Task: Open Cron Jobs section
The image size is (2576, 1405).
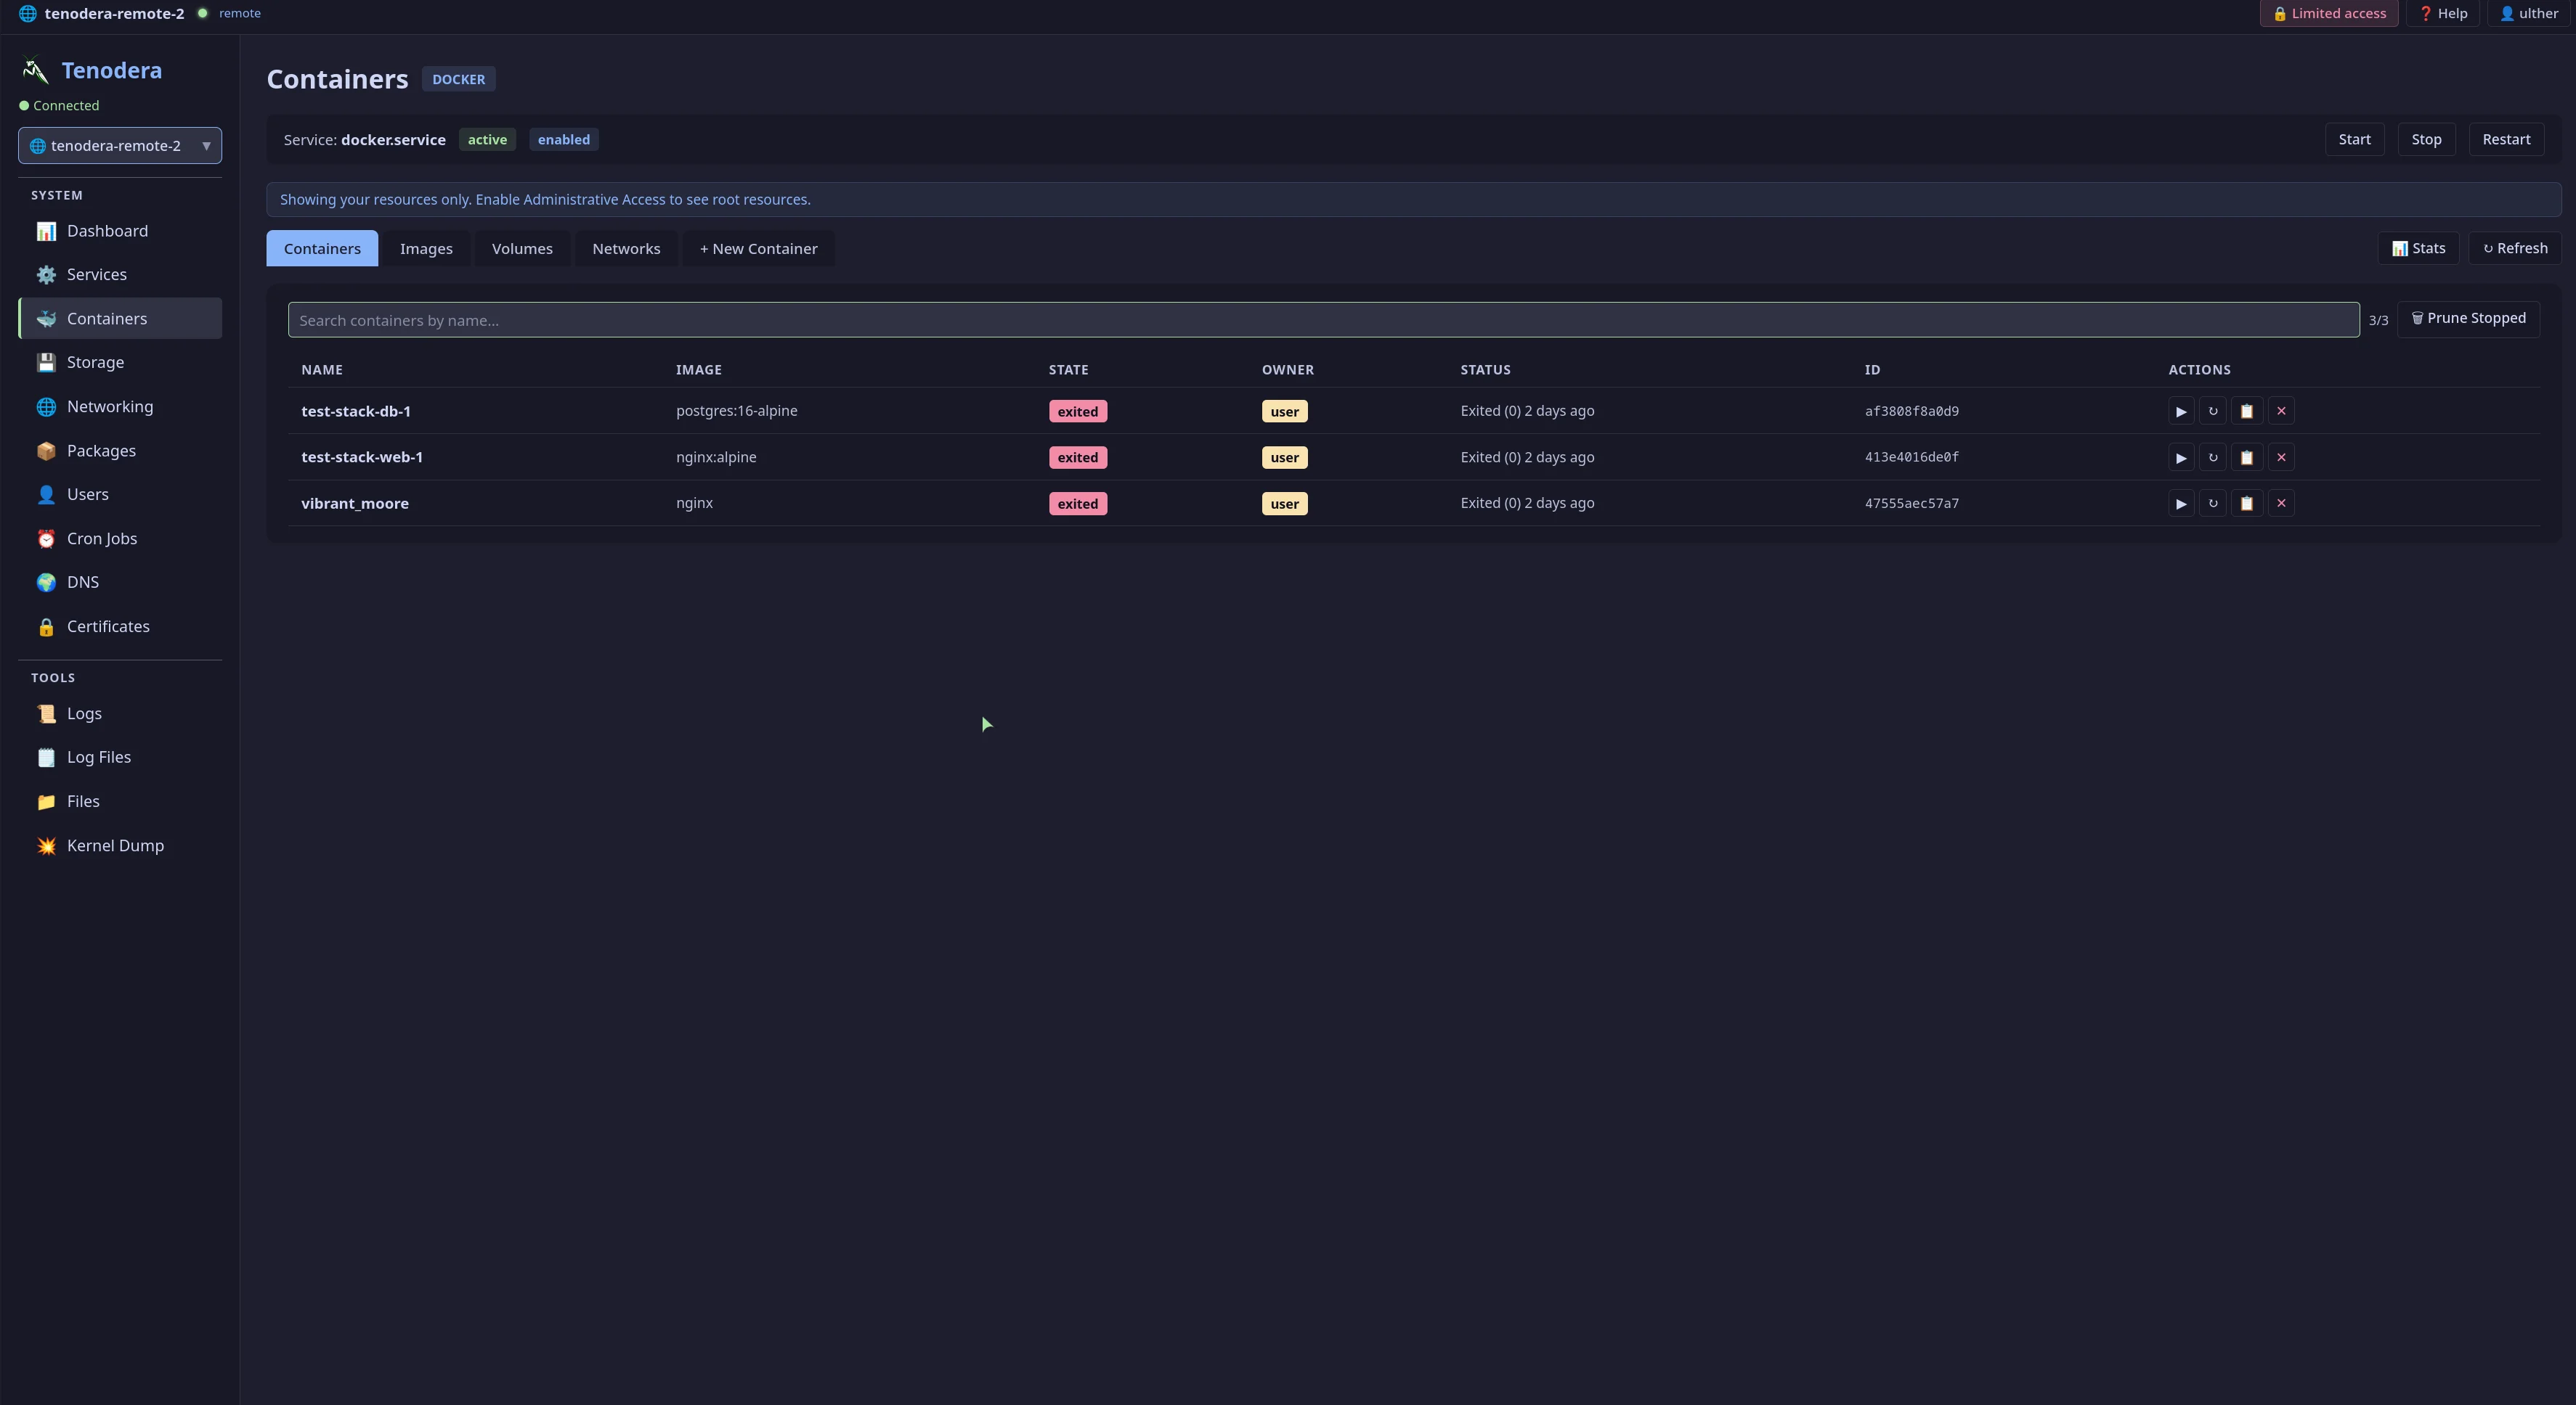Action: (120, 538)
